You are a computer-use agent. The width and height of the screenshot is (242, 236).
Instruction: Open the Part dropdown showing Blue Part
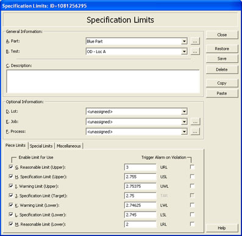pos(184,41)
